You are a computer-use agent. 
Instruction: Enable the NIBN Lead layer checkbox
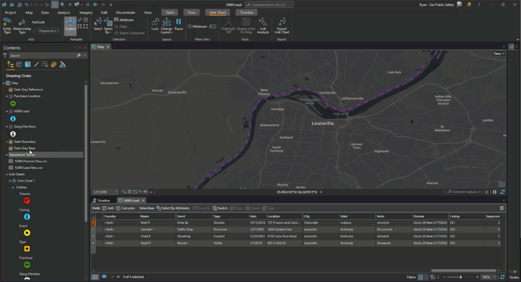11,111
